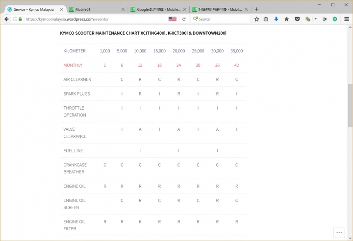Screen dimensions: 353x241
Task: Click the monthly value 36
Action: (217, 65)
